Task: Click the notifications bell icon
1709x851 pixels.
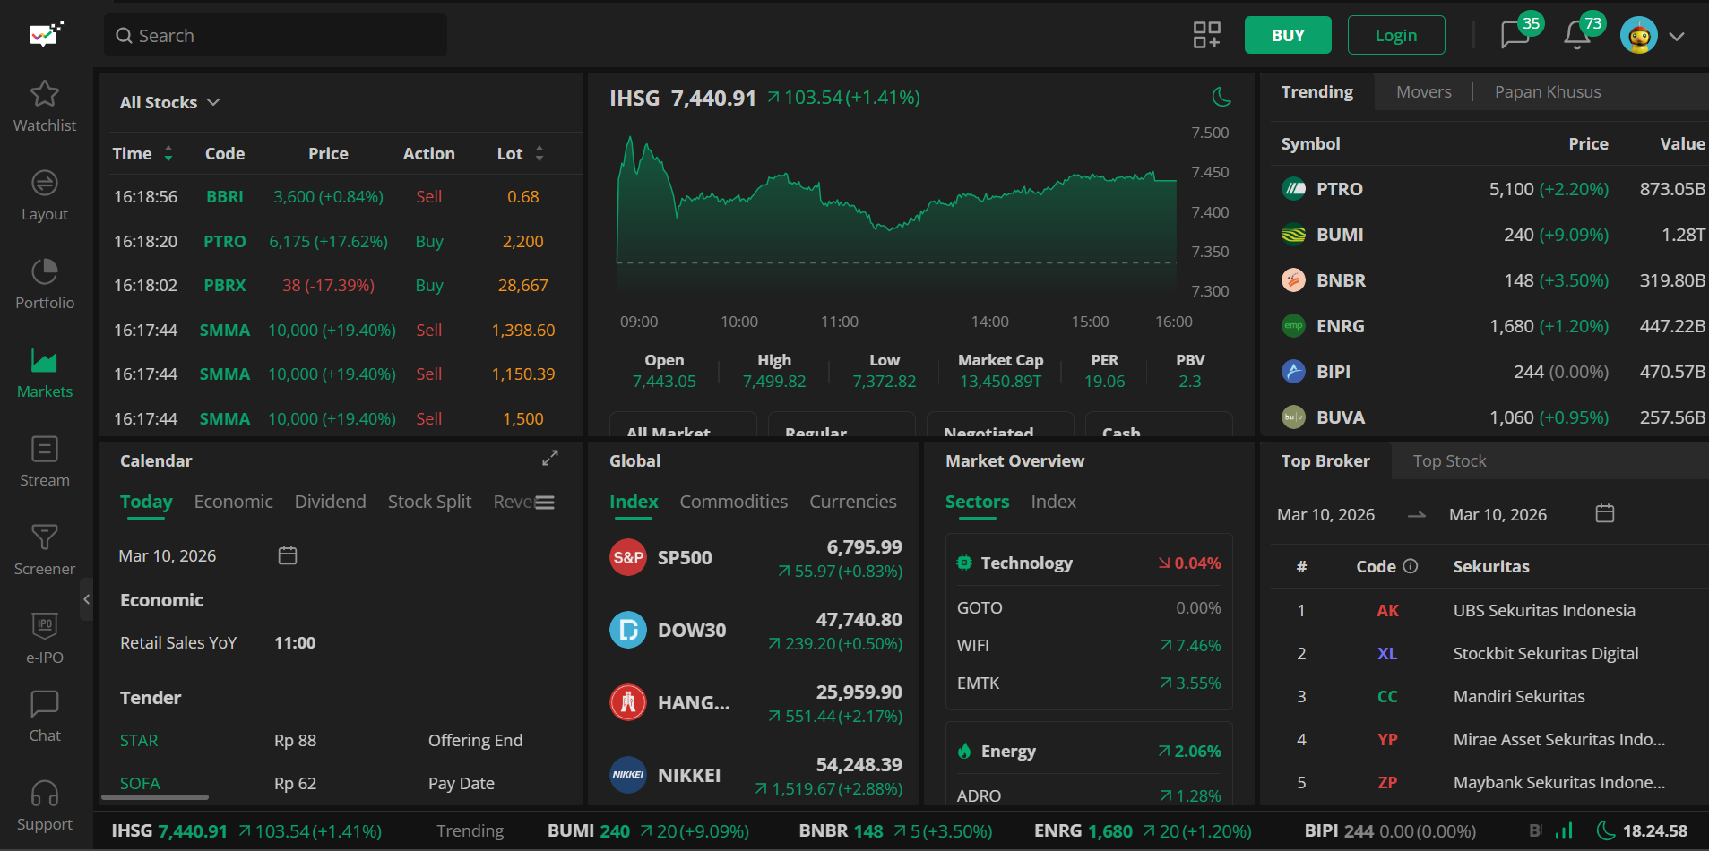Action: [1576, 35]
